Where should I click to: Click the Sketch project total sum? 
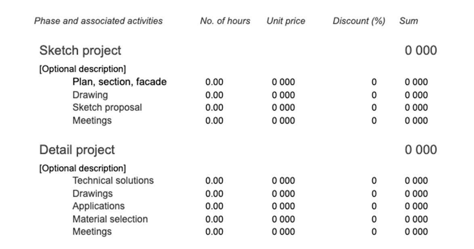421,51
